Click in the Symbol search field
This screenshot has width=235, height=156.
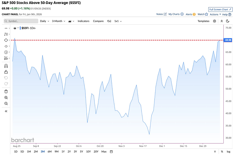tap(21, 21)
